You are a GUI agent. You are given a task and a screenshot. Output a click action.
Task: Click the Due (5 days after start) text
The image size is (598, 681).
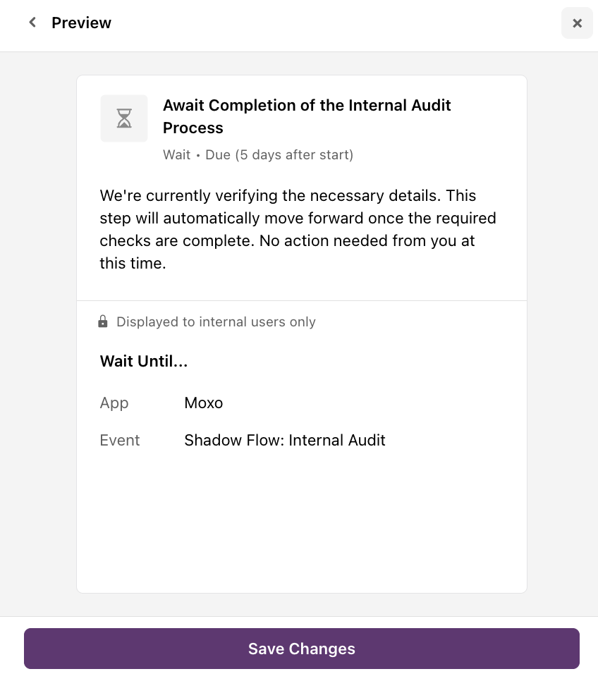pos(279,154)
